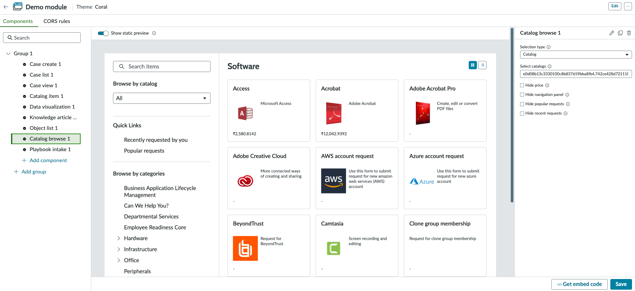The height and width of the screenshot is (291, 635).
Task: Click the info icon next to Selection type
Action: point(548,47)
